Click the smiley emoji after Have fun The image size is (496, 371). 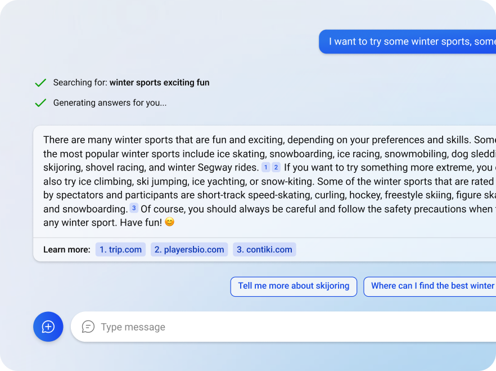coord(170,222)
